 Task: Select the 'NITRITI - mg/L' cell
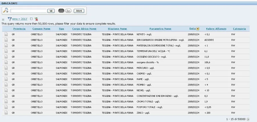(144, 35)
